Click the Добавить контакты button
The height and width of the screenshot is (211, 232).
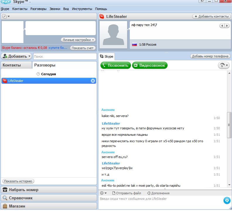[211, 16]
